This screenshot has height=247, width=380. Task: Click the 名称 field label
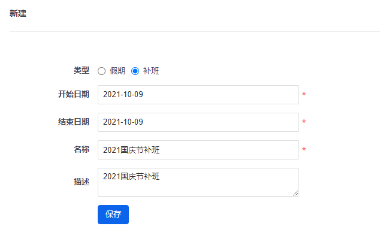(x=82, y=149)
